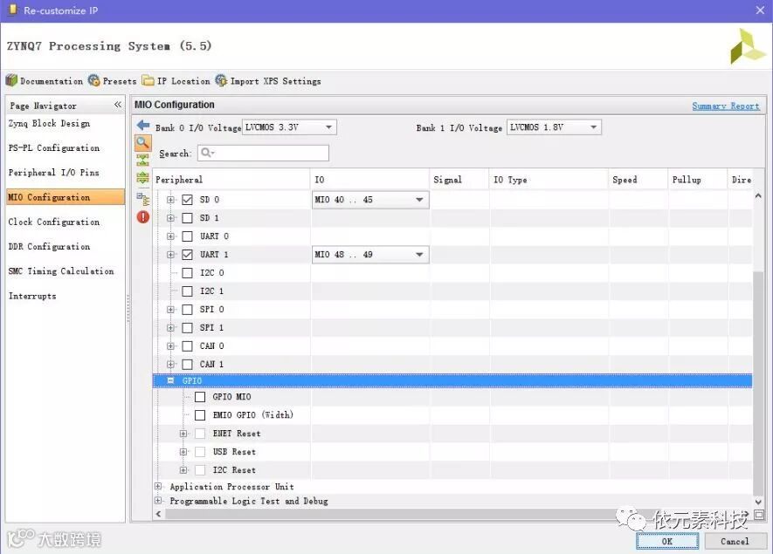Go to DDR Configuration page
The width and height of the screenshot is (773, 554).
point(49,246)
